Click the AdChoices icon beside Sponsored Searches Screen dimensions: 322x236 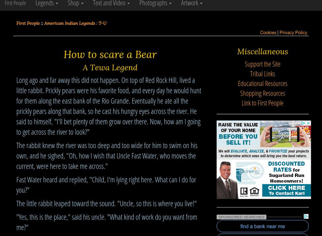(306, 216)
